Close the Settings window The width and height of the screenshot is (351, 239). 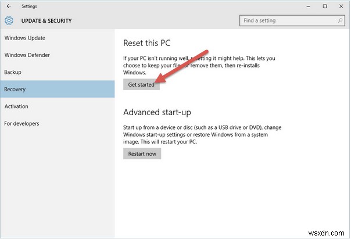(341, 6)
